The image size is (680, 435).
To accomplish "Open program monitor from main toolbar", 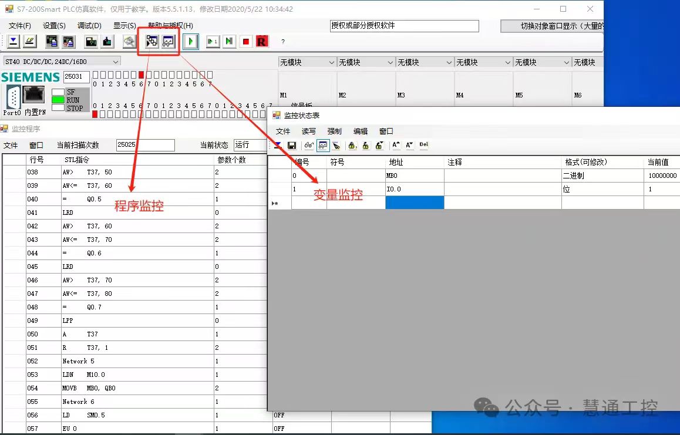I will pyautogui.click(x=152, y=42).
